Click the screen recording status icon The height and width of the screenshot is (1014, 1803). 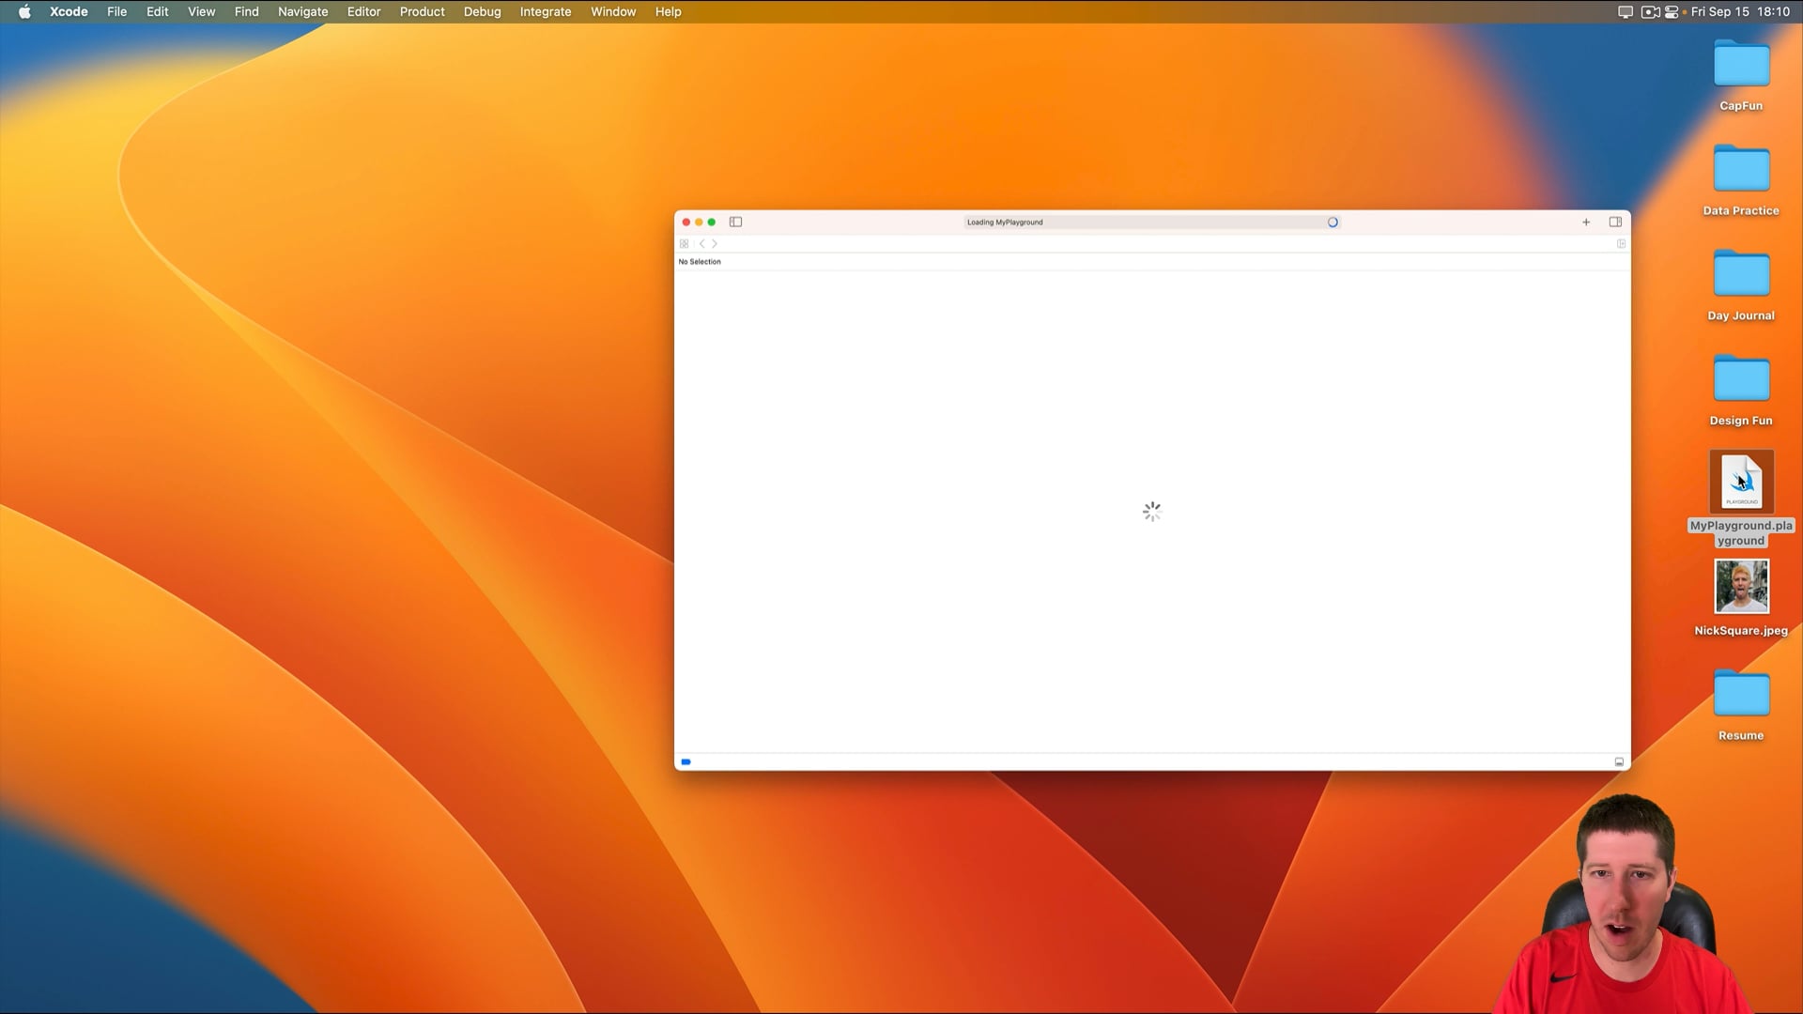click(1650, 12)
